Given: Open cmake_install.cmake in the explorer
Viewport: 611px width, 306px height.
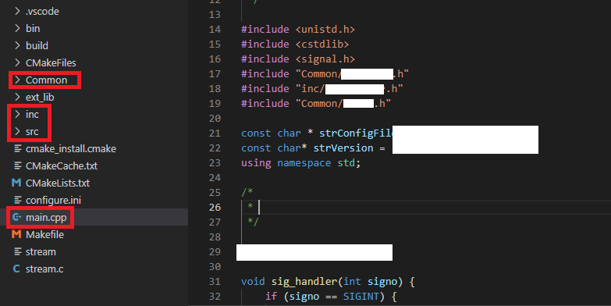Looking at the screenshot, I should tap(71, 149).
